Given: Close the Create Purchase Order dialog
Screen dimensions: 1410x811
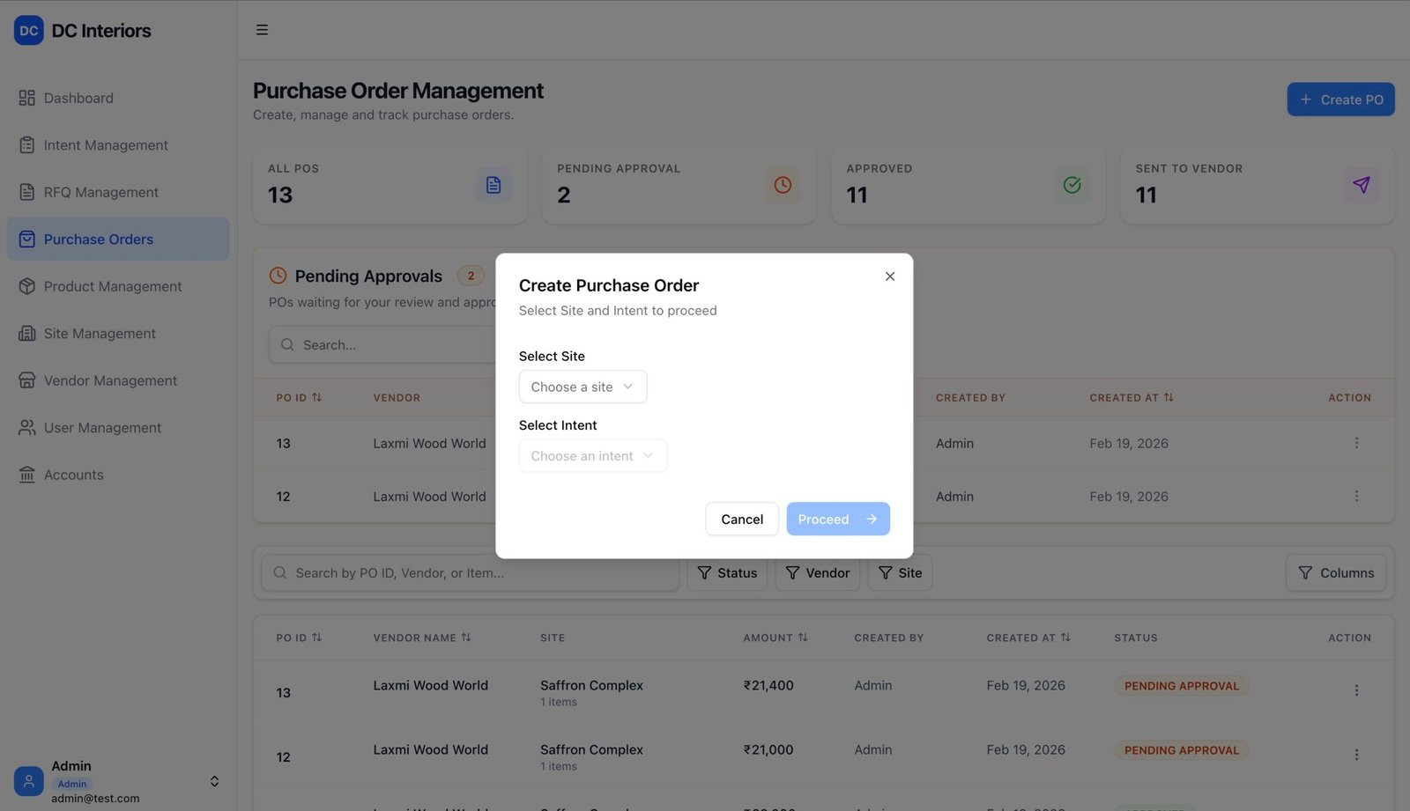Looking at the screenshot, I should [890, 276].
